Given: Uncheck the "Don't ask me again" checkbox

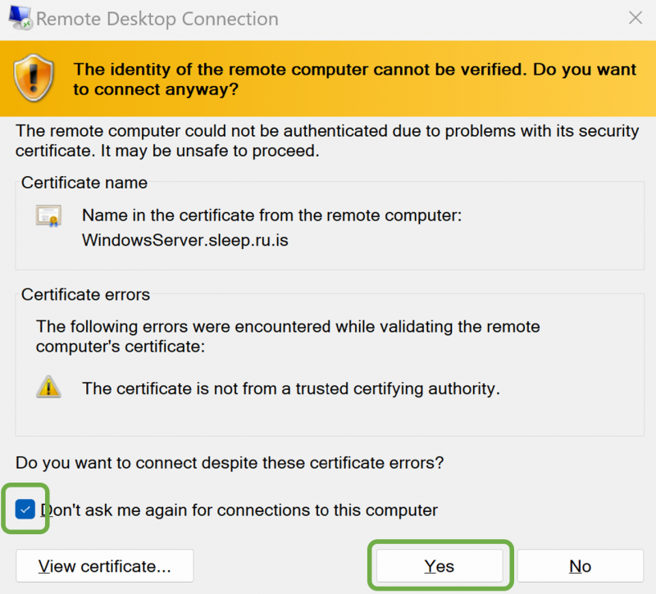Looking at the screenshot, I should point(25,510).
